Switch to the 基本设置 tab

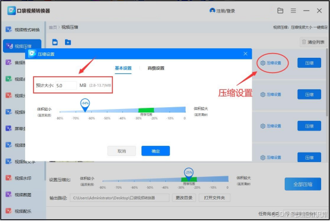pyautogui.click(x=123, y=68)
